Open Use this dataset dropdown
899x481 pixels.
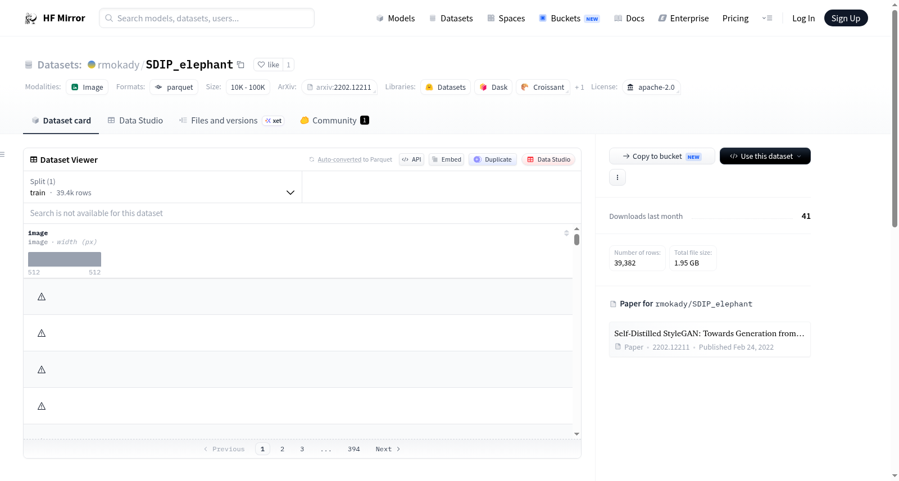point(765,156)
